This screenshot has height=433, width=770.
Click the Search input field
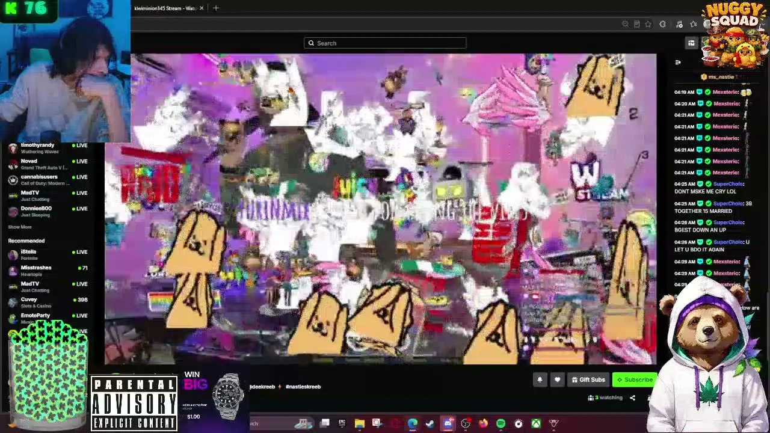click(385, 43)
